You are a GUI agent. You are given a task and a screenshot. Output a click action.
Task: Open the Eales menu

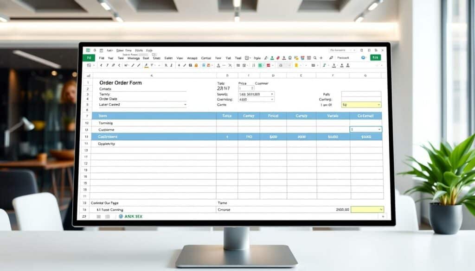coord(168,58)
